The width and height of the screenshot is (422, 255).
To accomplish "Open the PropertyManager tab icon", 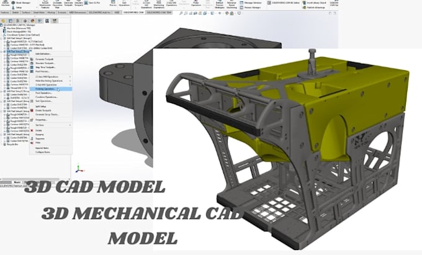I will (x=11, y=20).
